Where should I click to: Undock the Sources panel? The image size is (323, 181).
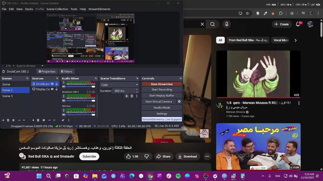[x=57, y=78]
